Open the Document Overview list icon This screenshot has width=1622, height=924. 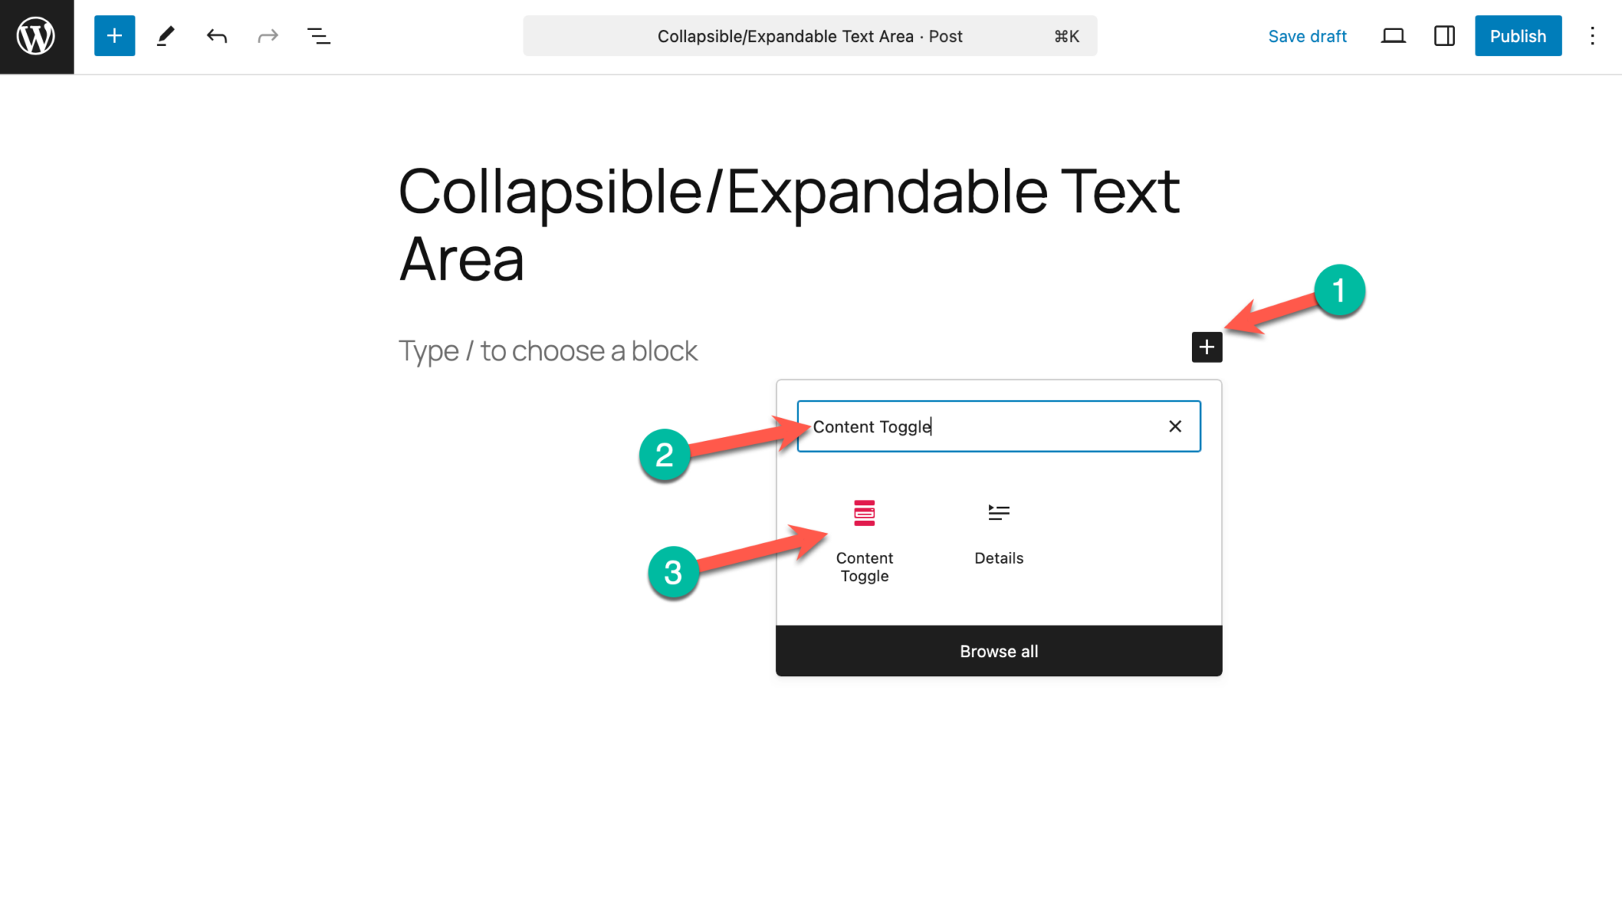(x=319, y=36)
